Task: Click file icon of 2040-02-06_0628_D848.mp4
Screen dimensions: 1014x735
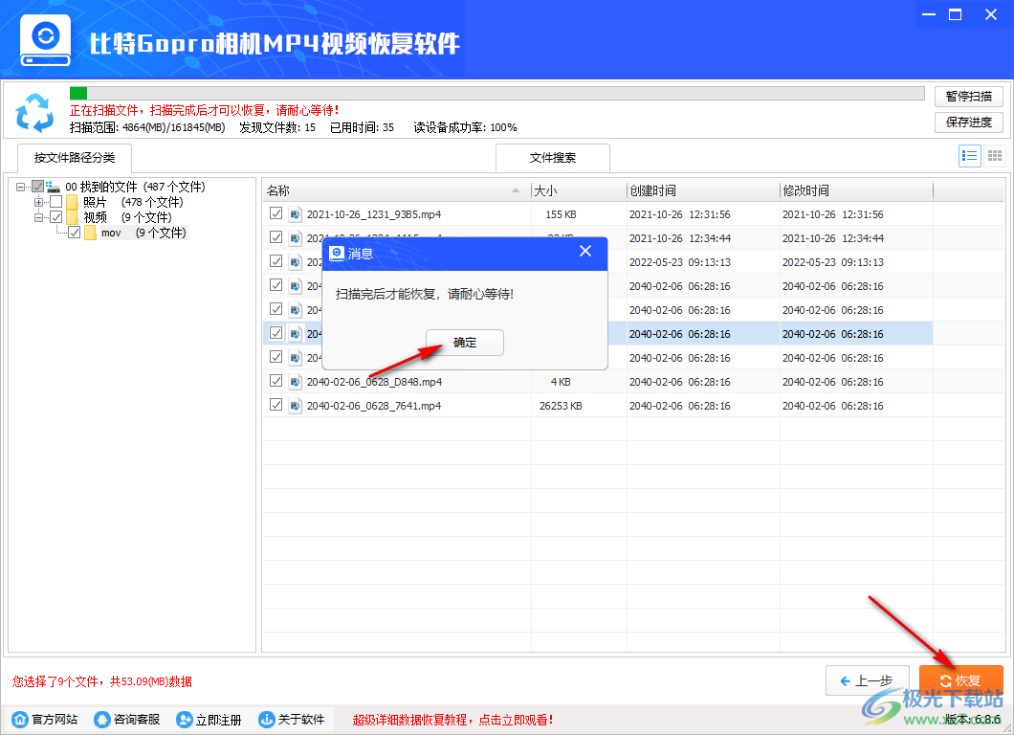Action: pos(295,382)
